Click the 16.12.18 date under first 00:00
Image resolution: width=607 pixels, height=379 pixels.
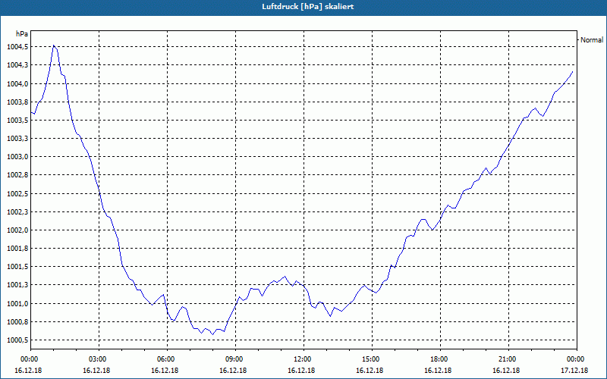28,371
